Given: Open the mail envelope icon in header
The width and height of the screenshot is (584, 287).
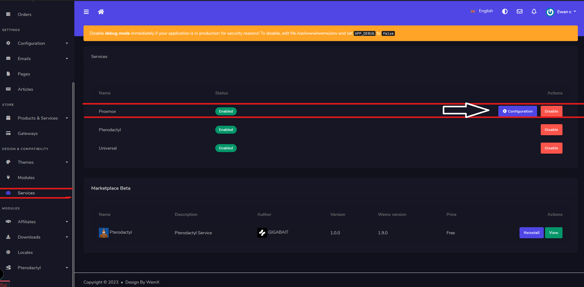Looking at the screenshot, I should pyautogui.click(x=520, y=11).
